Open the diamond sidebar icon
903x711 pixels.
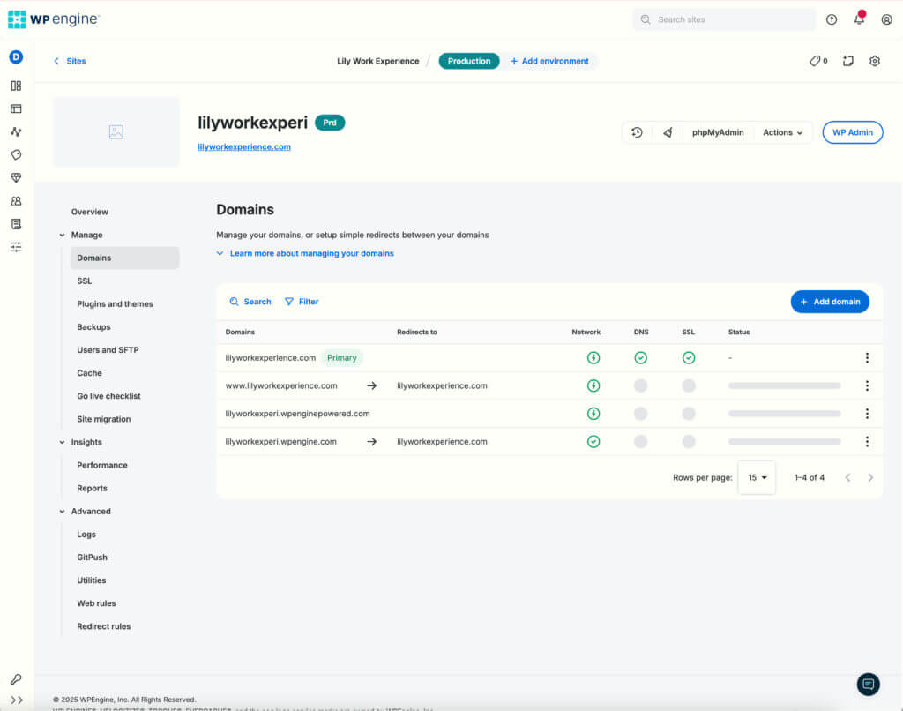tap(16, 178)
